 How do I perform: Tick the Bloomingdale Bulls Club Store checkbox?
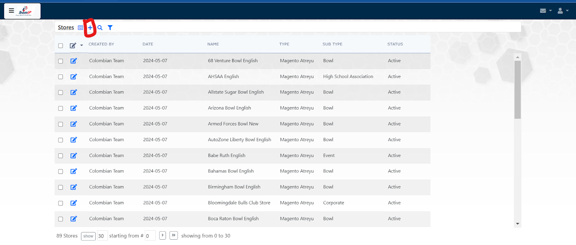point(60,203)
